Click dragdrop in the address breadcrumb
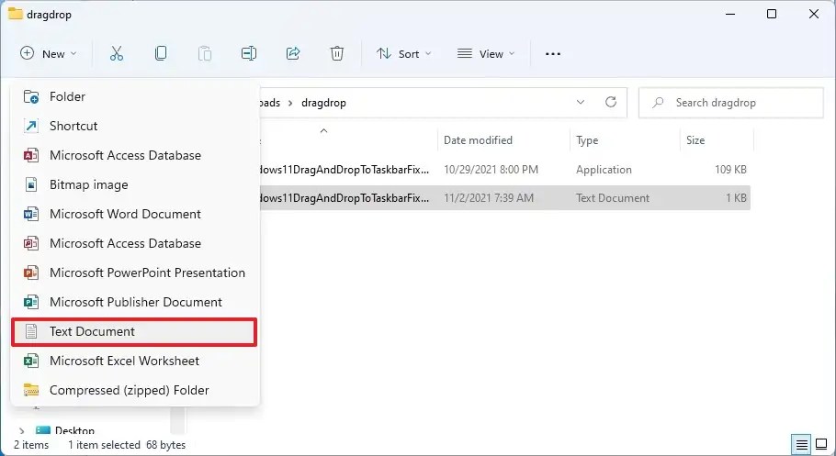The height and width of the screenshot is (456, 836). point(323,103)
